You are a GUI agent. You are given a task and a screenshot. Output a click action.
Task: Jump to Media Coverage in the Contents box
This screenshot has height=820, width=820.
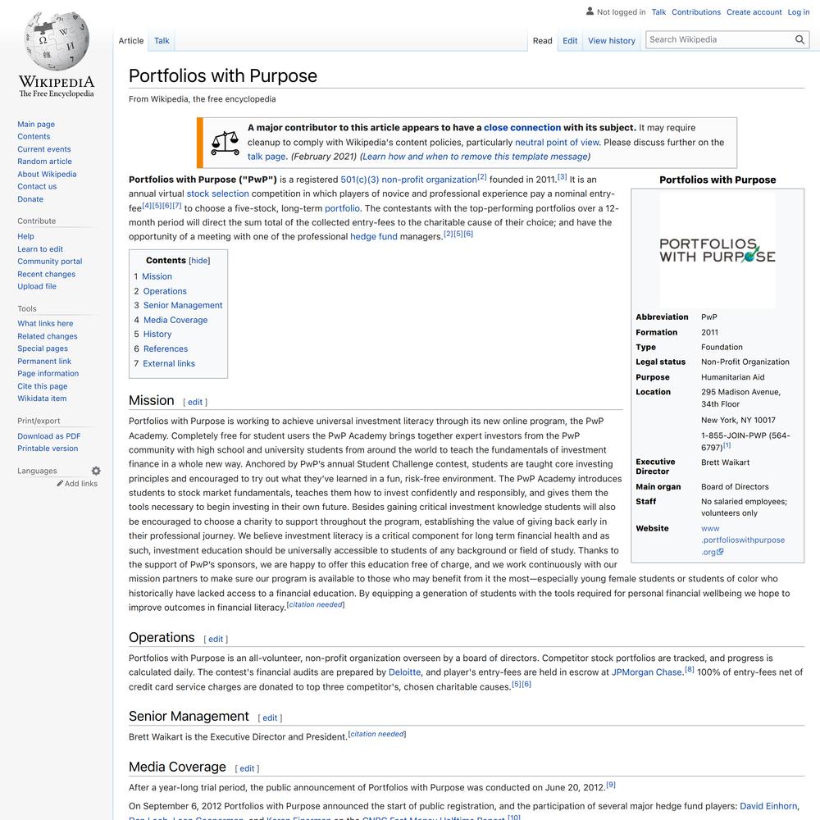point(175,320)
